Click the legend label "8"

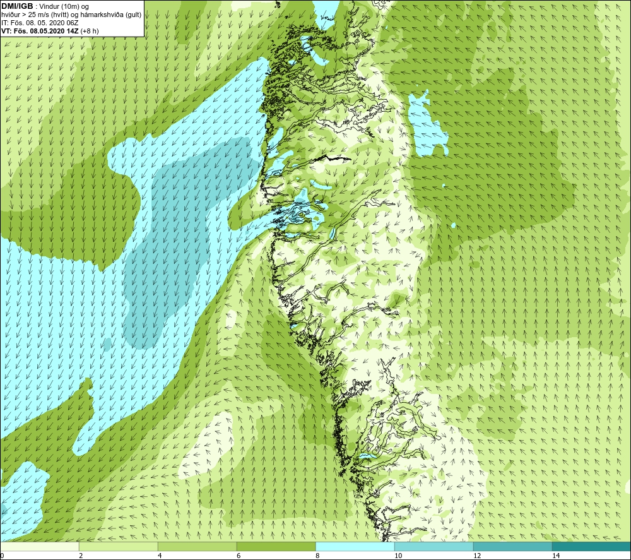pos(317,556)
